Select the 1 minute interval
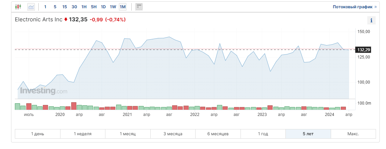This screenshot has height=149, width=386. [45, 7]
